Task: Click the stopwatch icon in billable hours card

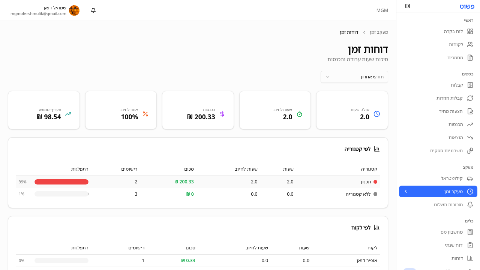Action: (x=299, y=114)
